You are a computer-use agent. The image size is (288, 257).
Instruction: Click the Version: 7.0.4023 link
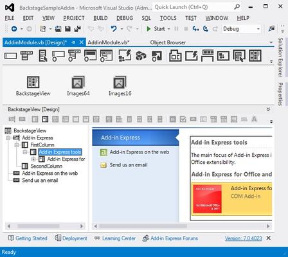point(243,238)
